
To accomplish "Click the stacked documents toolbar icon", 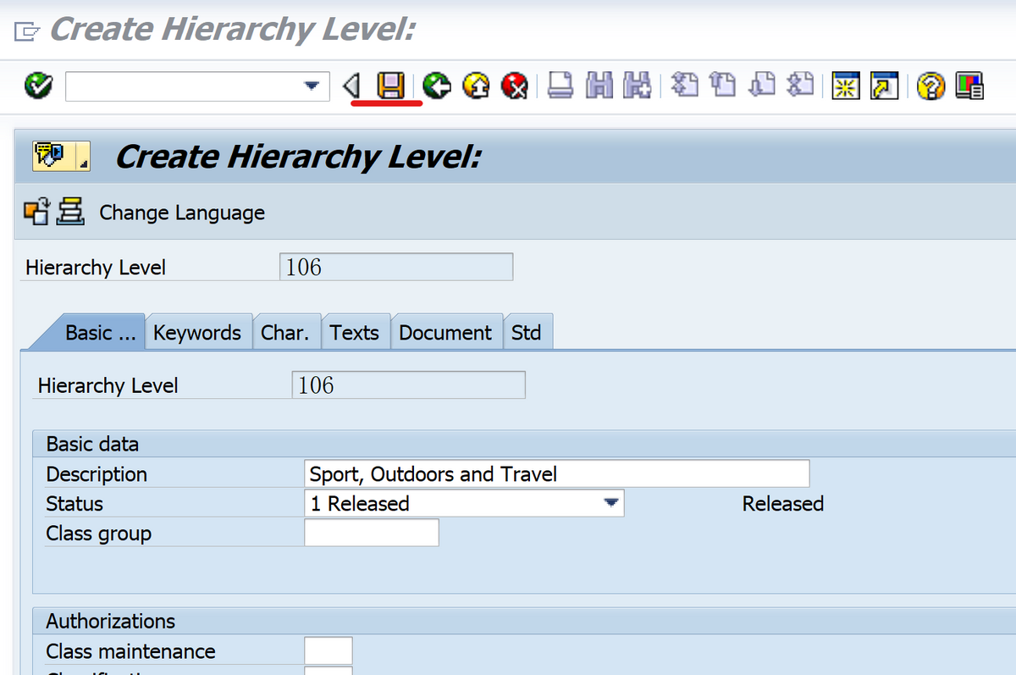I will (70, 213).
